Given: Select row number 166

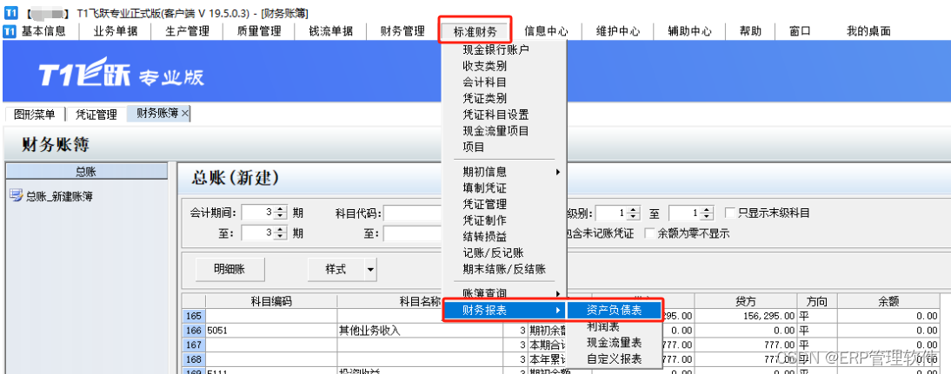Looking at the screenshot, I should [194, 331].
